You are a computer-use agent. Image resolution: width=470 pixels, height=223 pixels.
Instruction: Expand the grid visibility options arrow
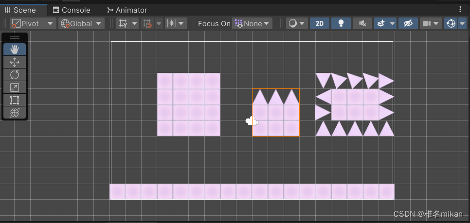[x=135, y=23]
